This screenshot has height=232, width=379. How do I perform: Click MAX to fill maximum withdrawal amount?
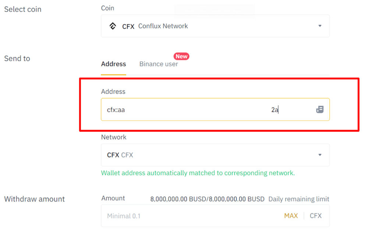click(x=291, y=216)
